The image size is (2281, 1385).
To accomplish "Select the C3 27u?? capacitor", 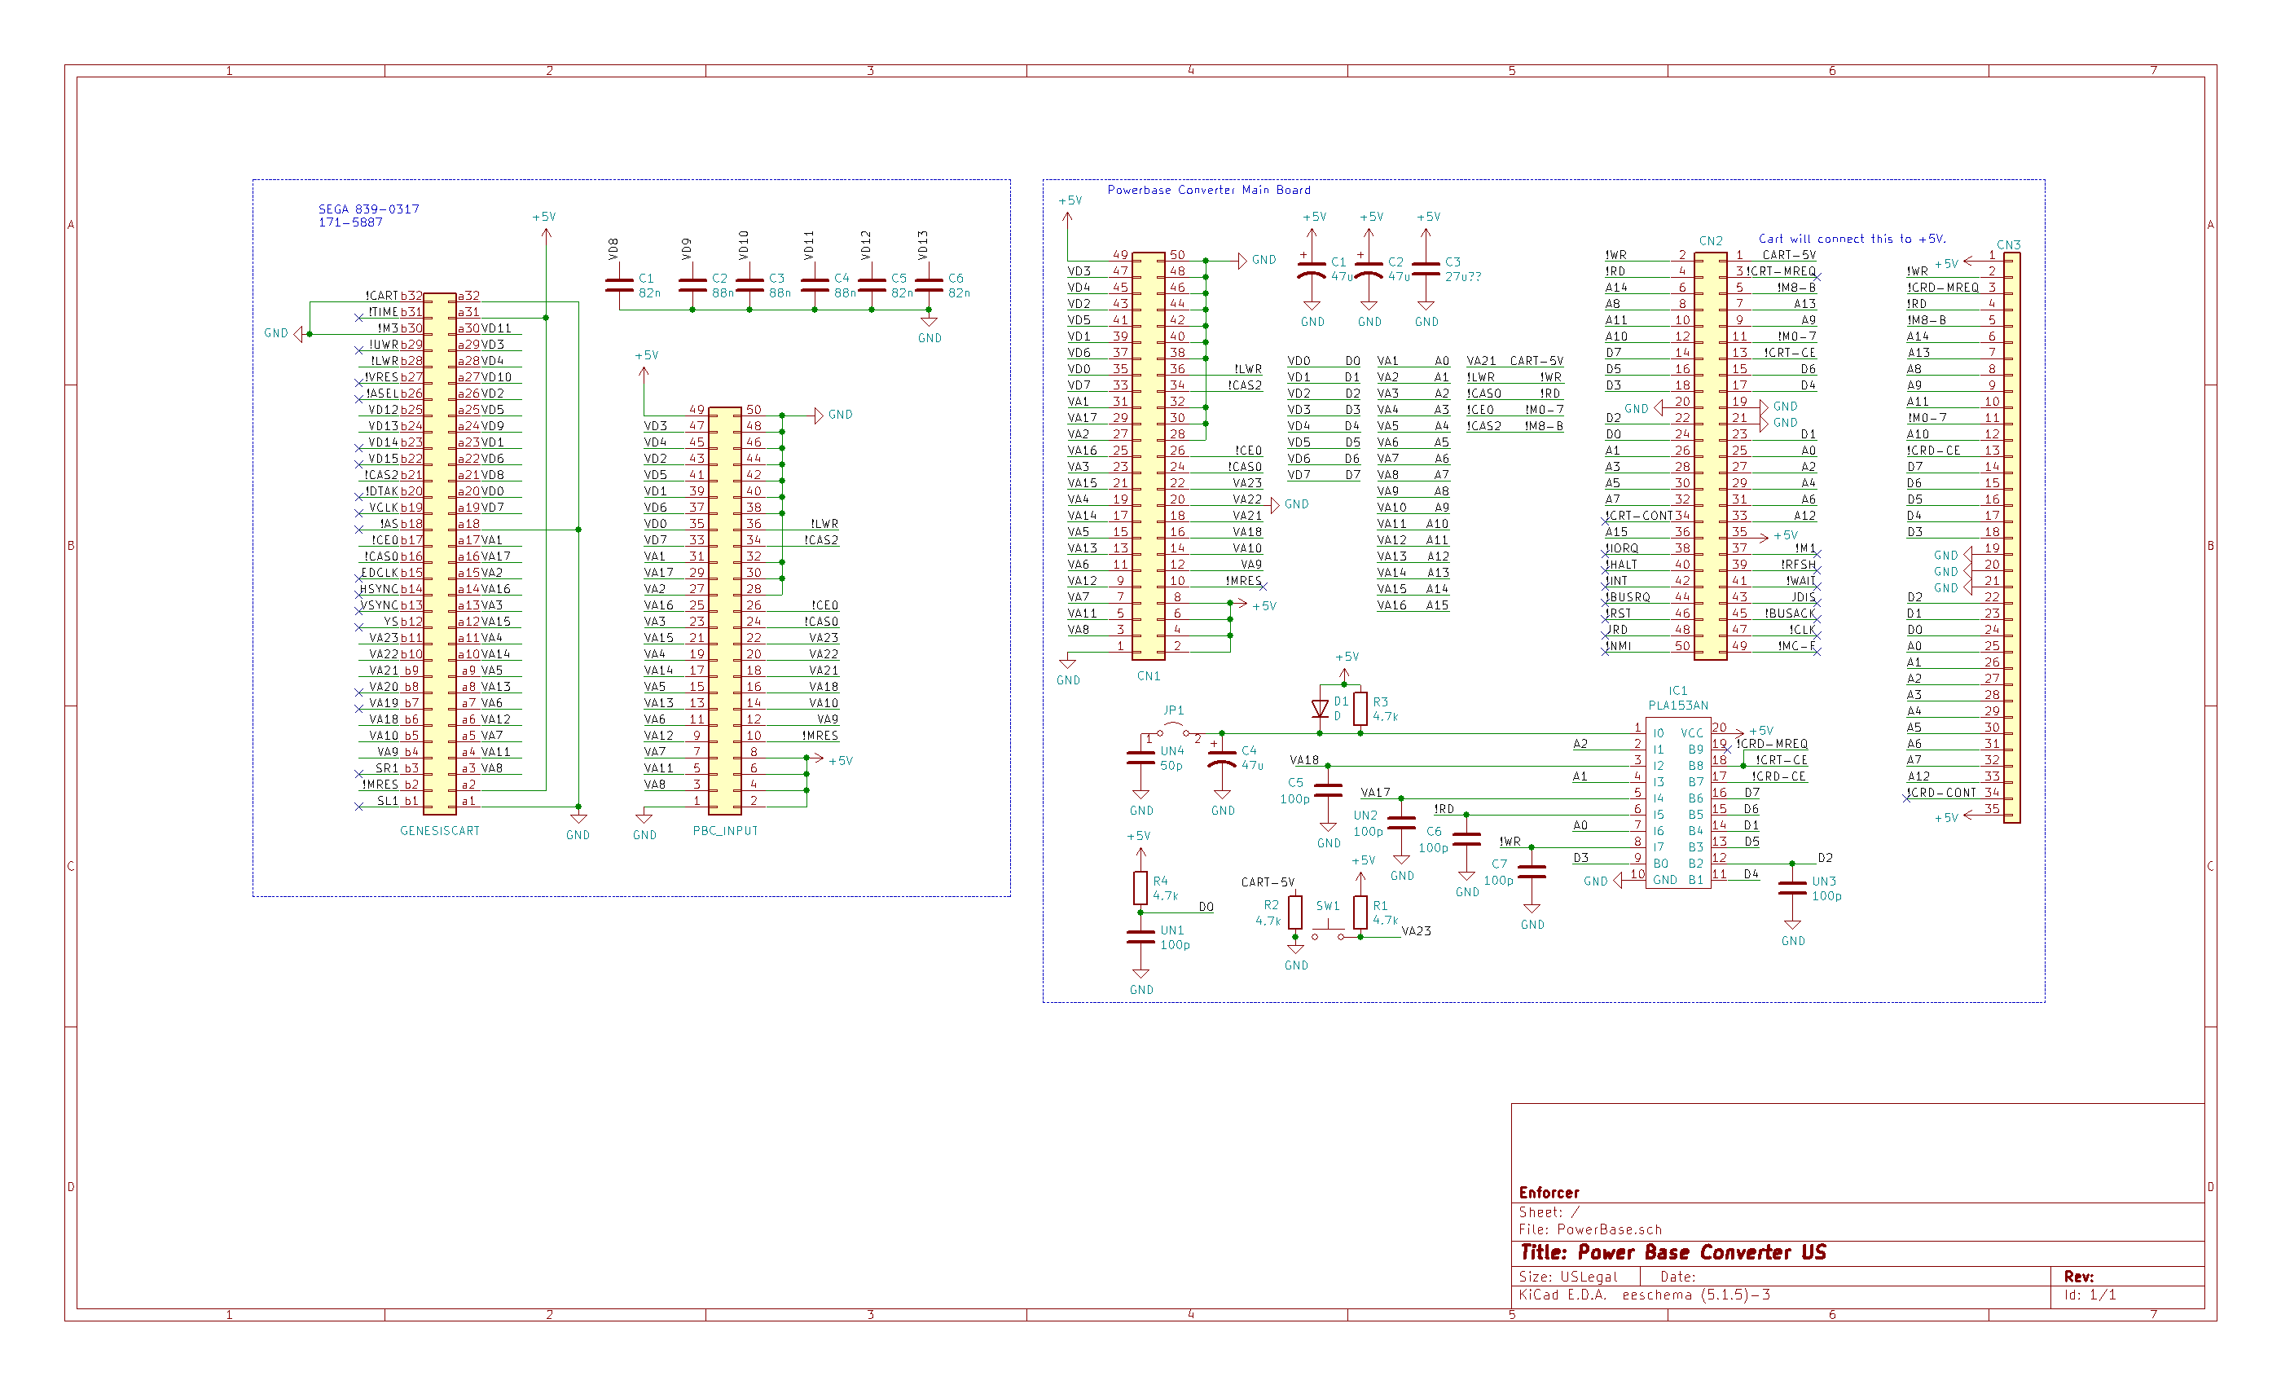I will tap(1426, 270).
